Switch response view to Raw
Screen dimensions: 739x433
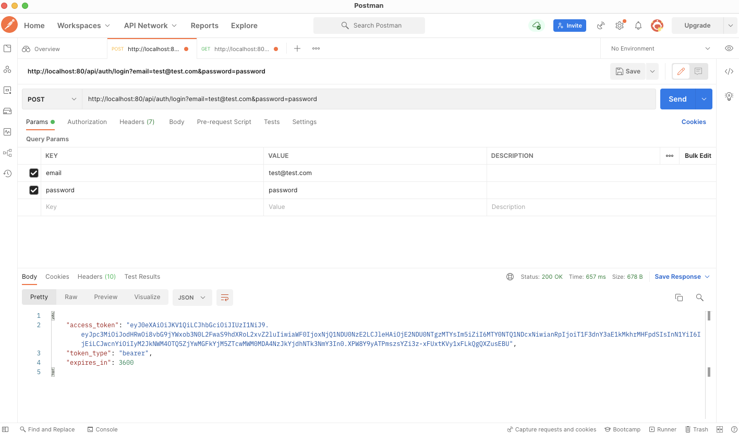coord(71,297)
